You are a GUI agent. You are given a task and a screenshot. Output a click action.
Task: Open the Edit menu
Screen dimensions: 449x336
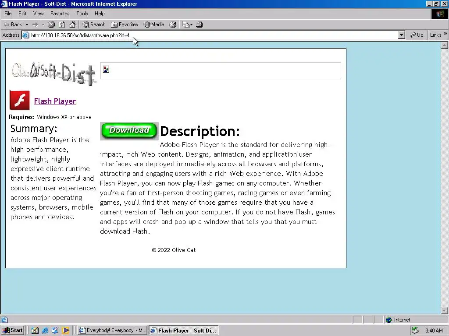pyautogui.click(x=22, y=14)
